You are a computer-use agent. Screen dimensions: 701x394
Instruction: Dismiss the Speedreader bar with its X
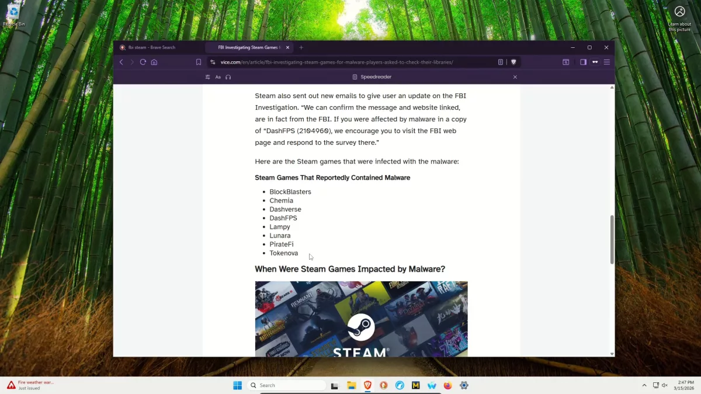point(515,76)
